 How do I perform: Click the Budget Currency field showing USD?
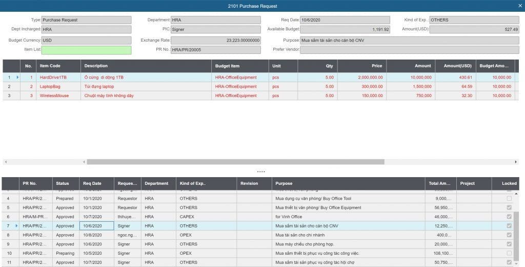[x=86, y=40]
